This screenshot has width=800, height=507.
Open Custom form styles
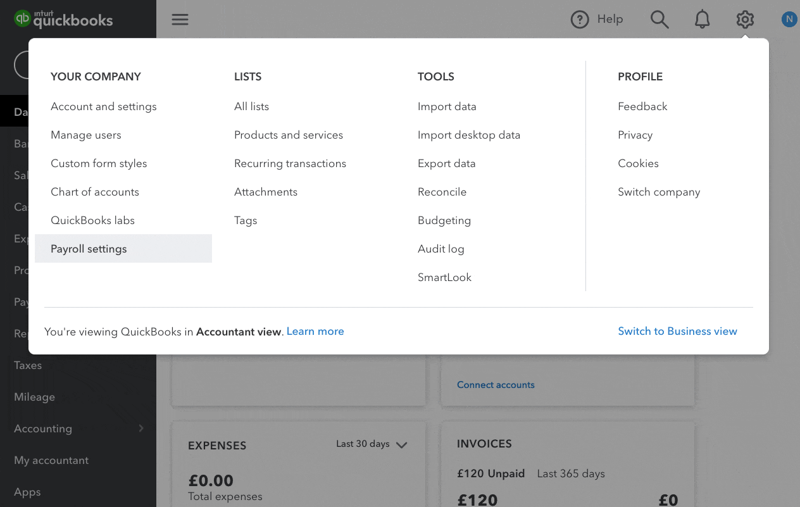(99, 163)
